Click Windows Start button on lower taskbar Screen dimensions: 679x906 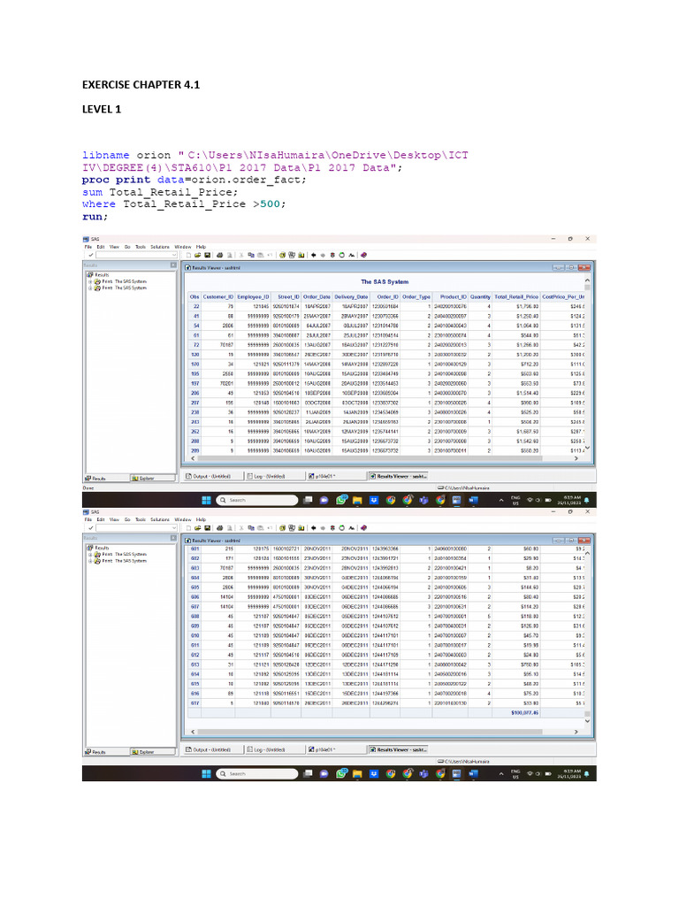[x=206, y=773]
